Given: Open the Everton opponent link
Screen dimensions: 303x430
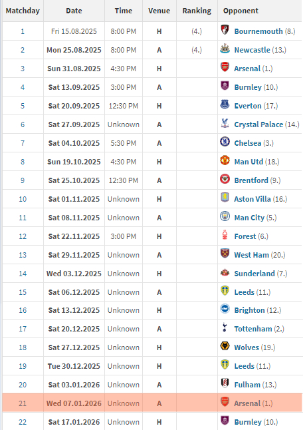Looking at the screenshot, I should 248,106.
